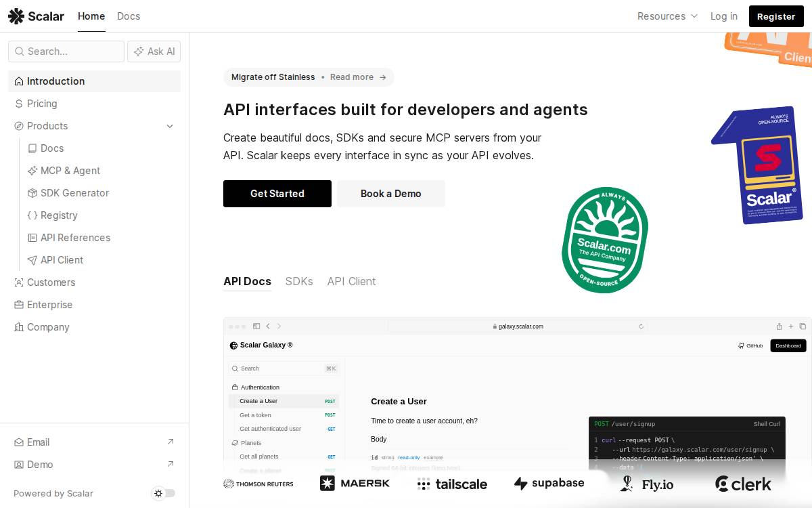Click the MCP & Agent sparkle icon
The height and width of the screenshot is (508, 812).
(x=32, y=171)
